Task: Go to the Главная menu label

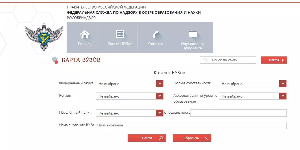Action: coord(84,44)
